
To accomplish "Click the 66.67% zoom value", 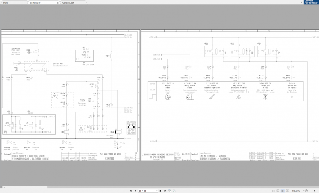I will point(296,191).
